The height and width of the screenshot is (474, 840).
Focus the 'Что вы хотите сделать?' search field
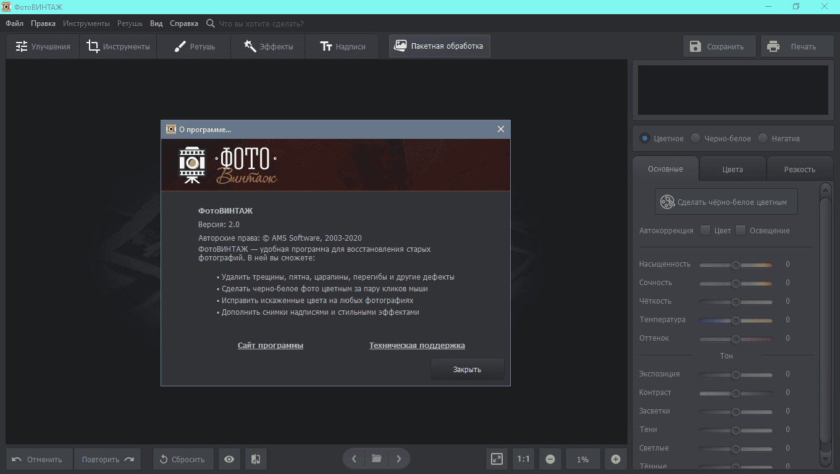click(x=262, y=23)
